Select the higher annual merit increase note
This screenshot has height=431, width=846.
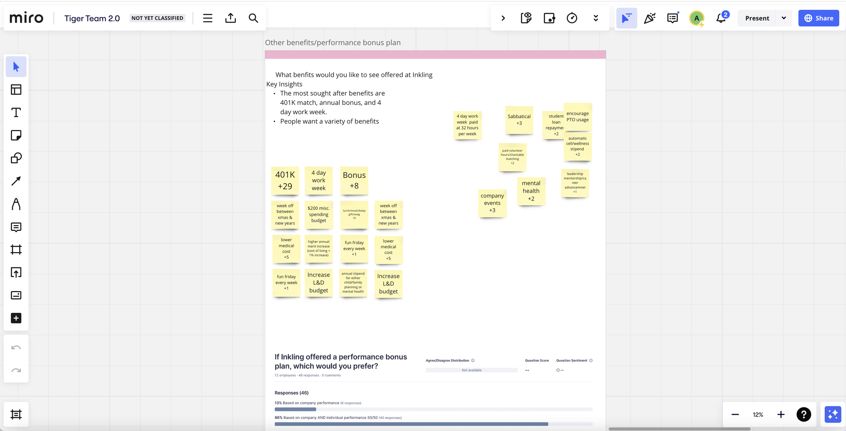pos(319,248)
